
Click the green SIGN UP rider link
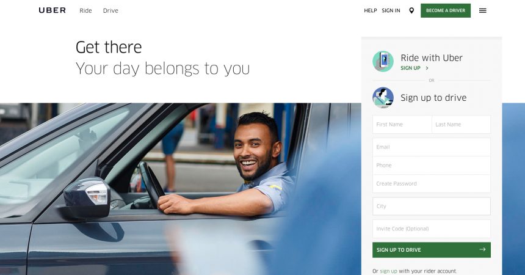pos(410,68)
